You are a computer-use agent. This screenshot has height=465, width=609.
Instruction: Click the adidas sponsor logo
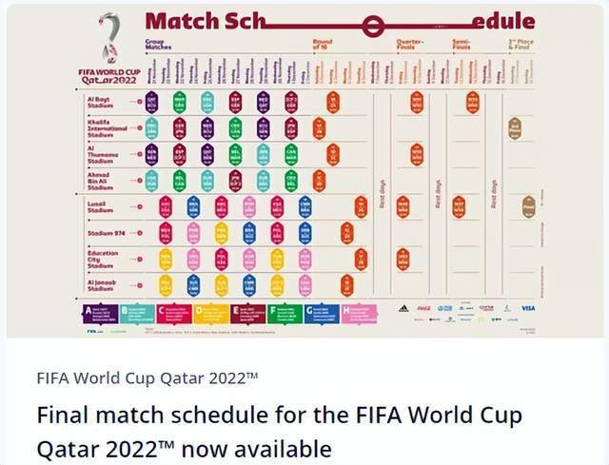(x=403, y=308)
